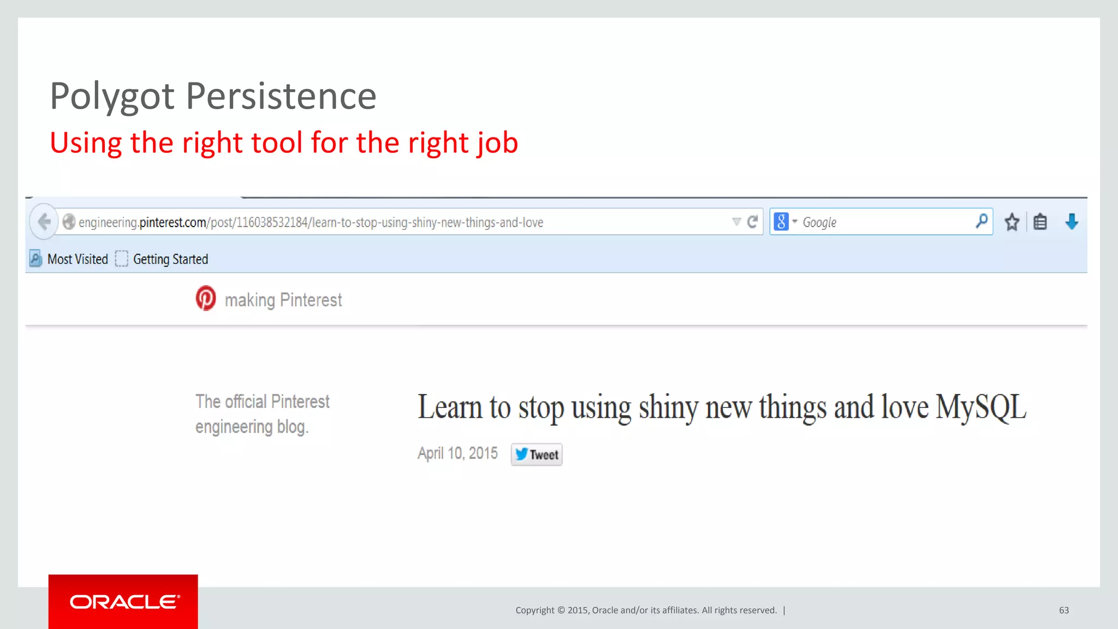Click the Oracle logo on slide
This screenshot has height=629, width=1118.
point(123,602)
